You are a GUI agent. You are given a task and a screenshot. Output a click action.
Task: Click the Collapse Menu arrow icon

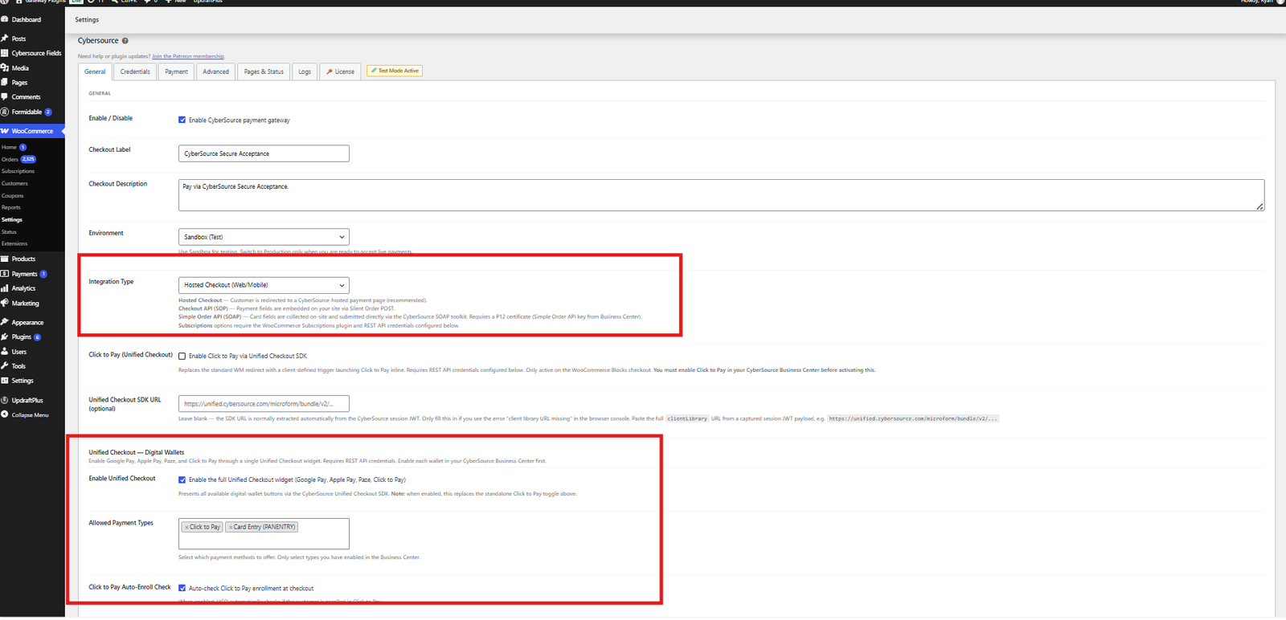tap(5, 415)
